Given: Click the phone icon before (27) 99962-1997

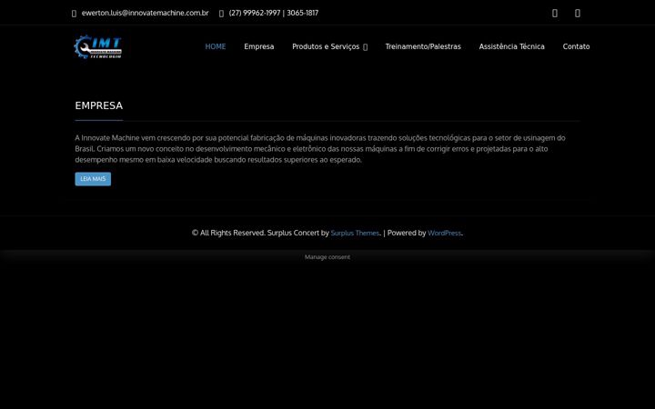Looking at the screenshot, I should click(221, 14).
